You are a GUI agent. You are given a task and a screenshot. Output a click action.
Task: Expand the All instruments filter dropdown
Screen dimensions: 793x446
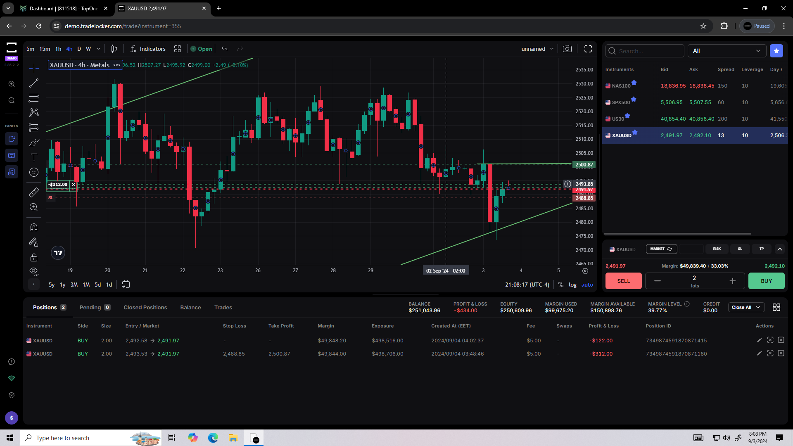pos(727,51)
